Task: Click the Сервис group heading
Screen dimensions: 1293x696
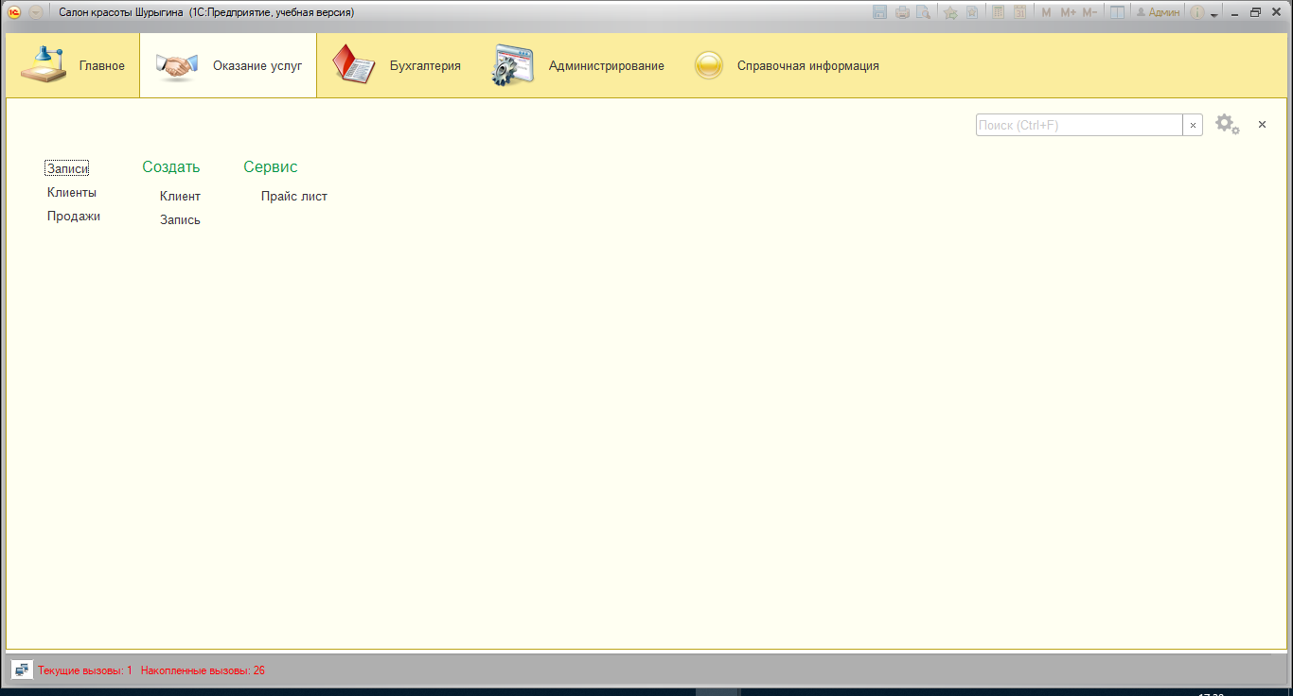Action: (x=271, y=166)
